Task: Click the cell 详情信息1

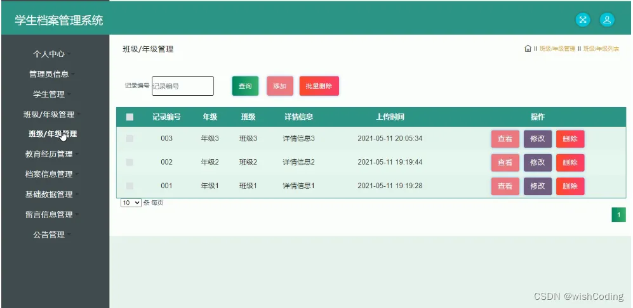Action: point(299,186)
